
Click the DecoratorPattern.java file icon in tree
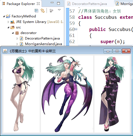[21, 38]
